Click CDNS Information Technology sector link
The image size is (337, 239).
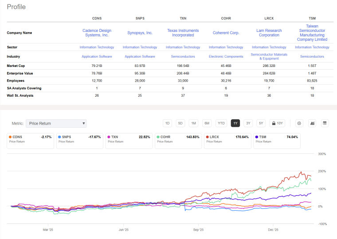click(97, 47)
